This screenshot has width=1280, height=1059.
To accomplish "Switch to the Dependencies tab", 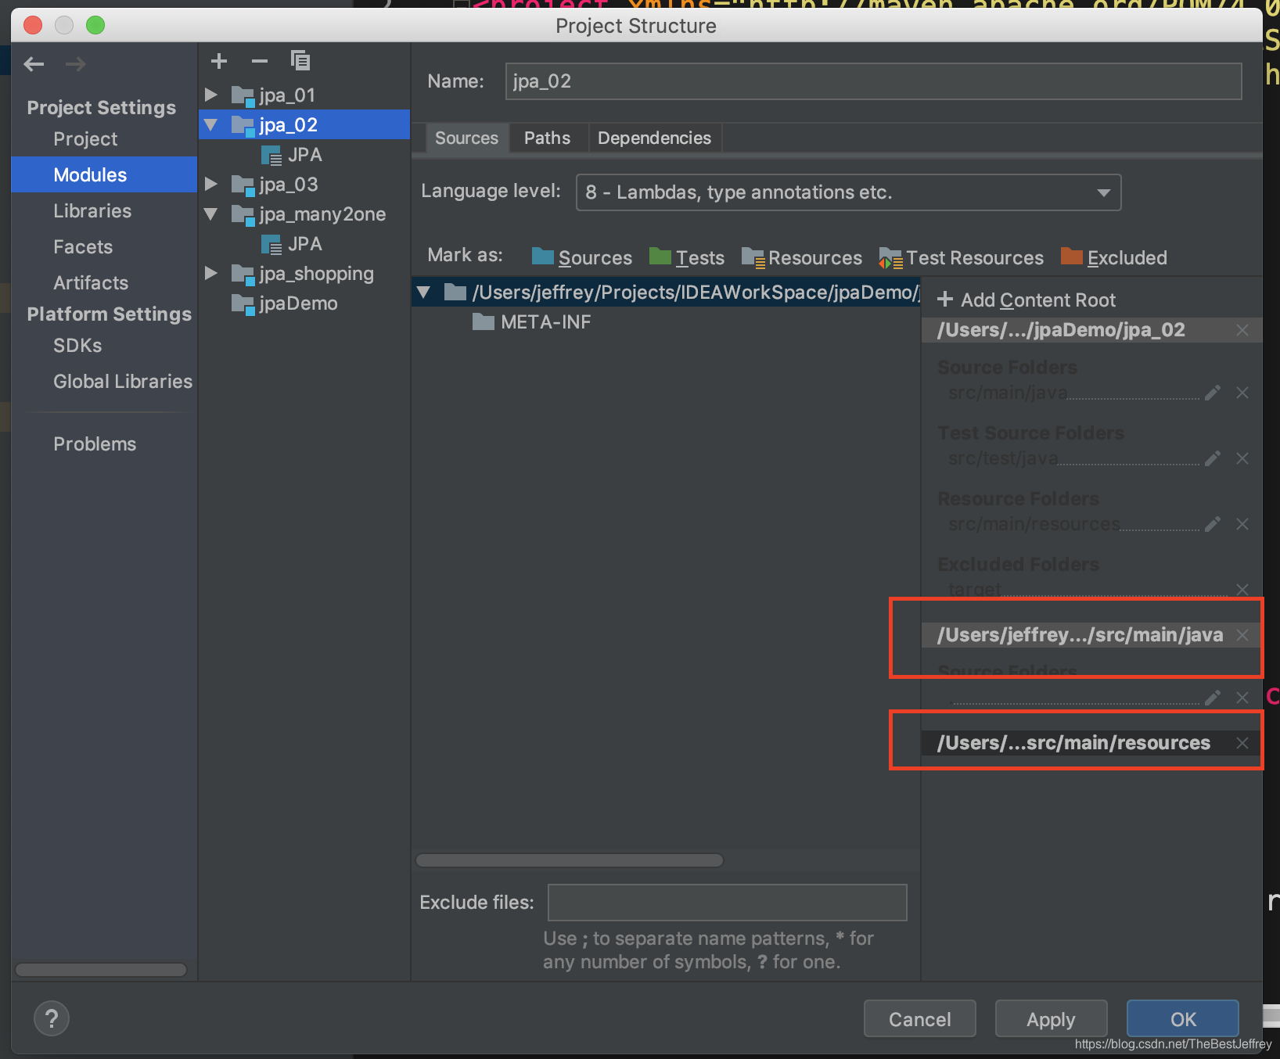I will coord(654,138).
